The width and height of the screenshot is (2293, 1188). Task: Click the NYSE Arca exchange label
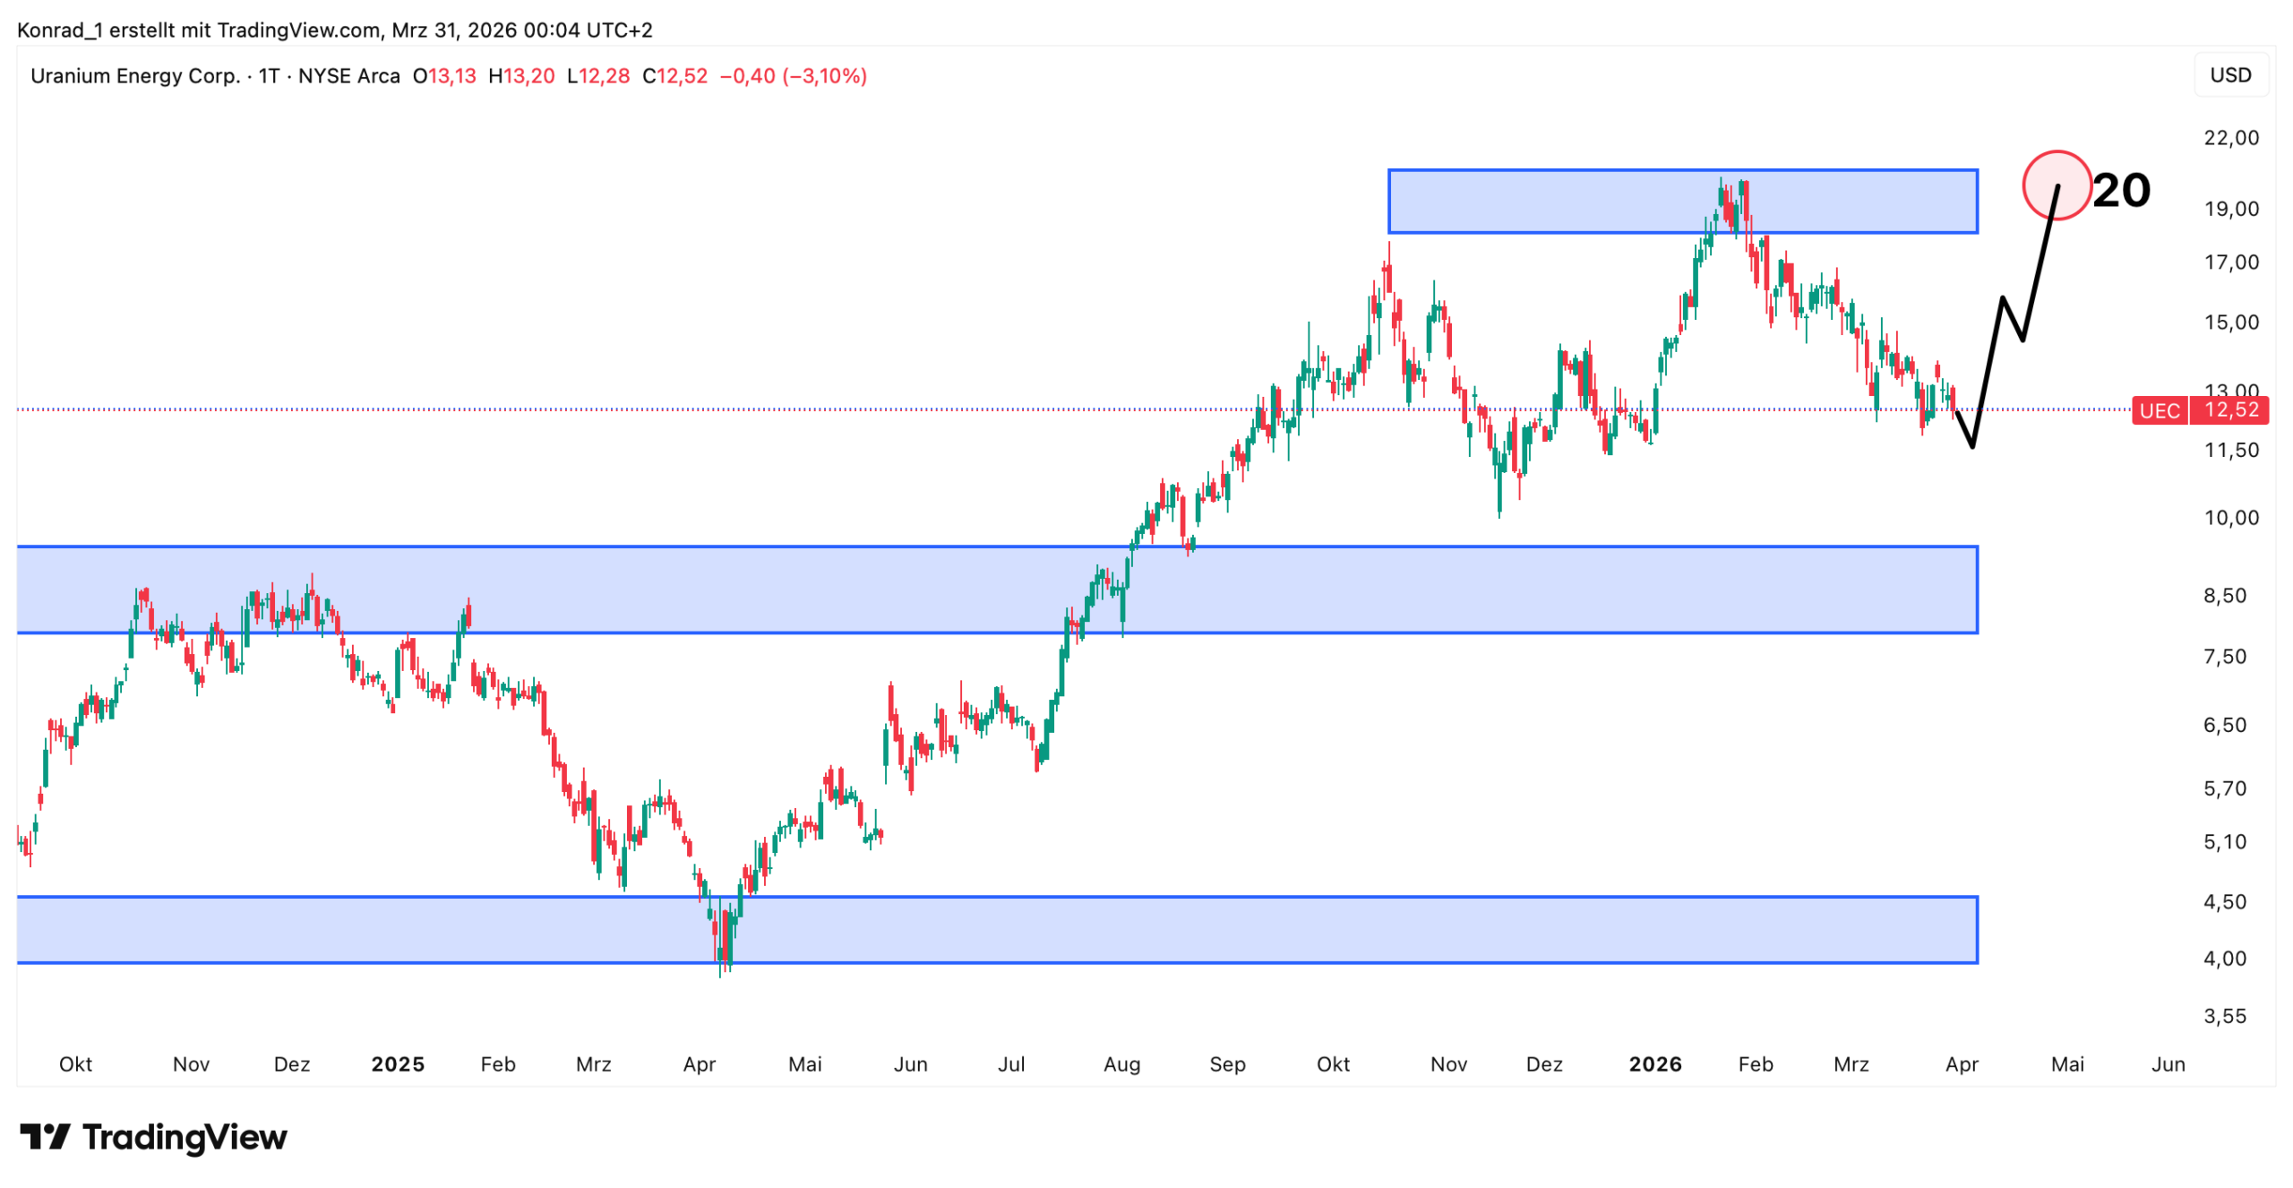point(348,76)
